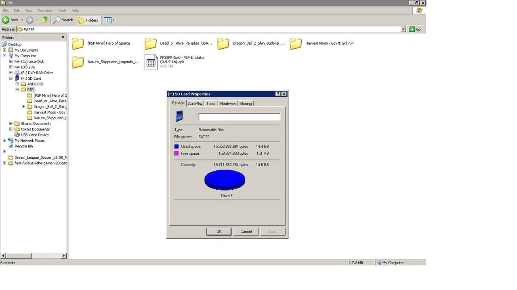The height and width of the screenshot is (290, 517).
Task: Select the PPSSPP Gold APK file icon
Action: pos(151,62)
